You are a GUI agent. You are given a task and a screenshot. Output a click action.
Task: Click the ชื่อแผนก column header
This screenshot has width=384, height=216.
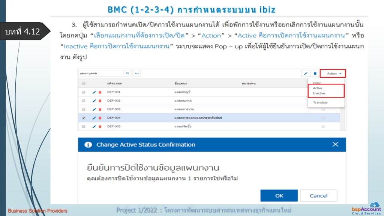[181, 84]
